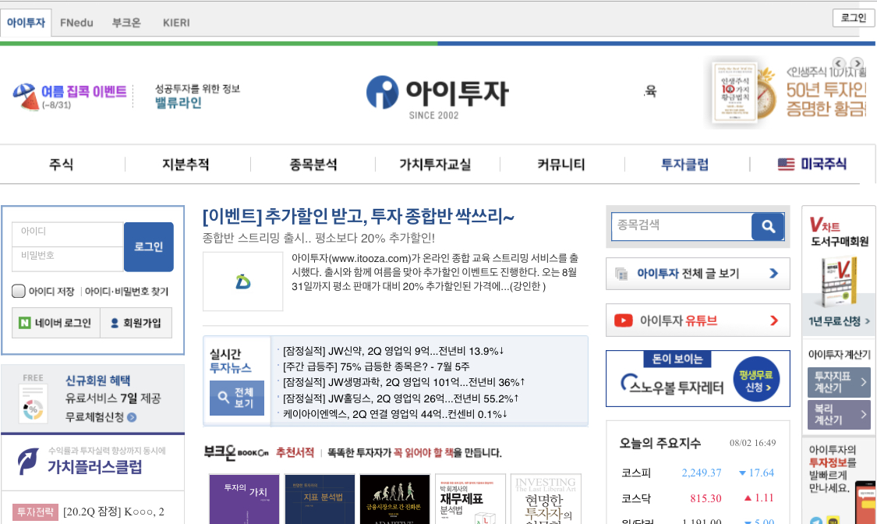The height and width of the screenshot is (524, 877).
Task: Click the 현명한 투자자 book cover
Action: click(x=546, y=499)
